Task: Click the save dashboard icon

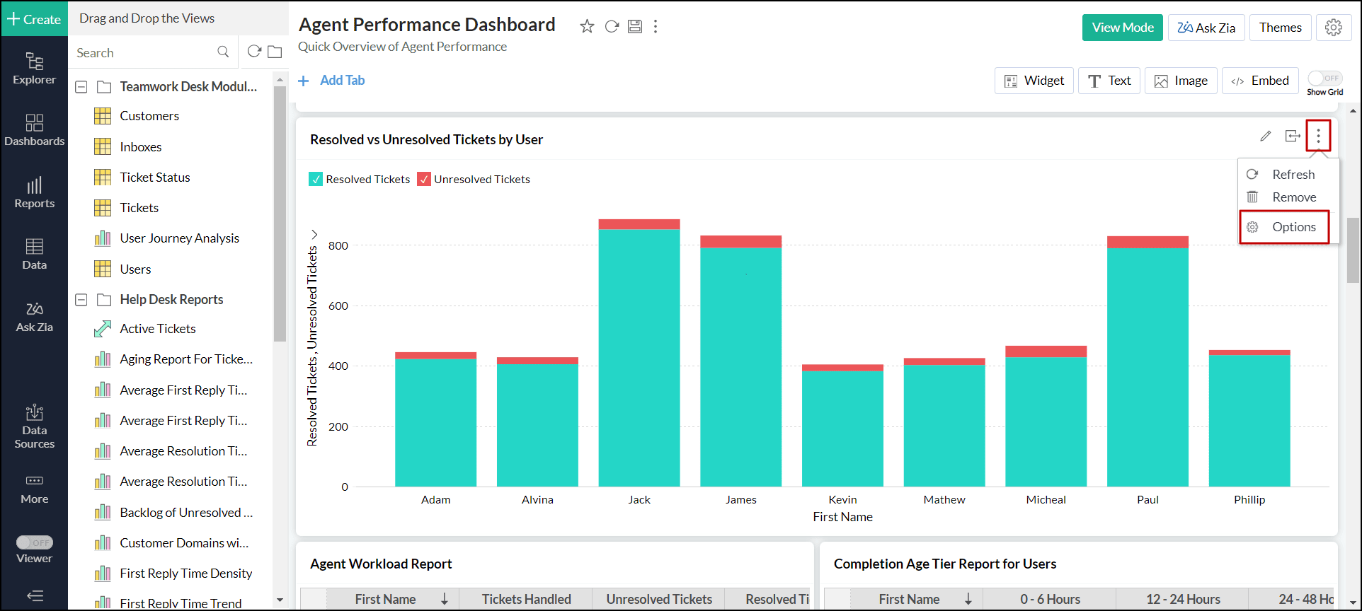Action: [x=635, y=27]
